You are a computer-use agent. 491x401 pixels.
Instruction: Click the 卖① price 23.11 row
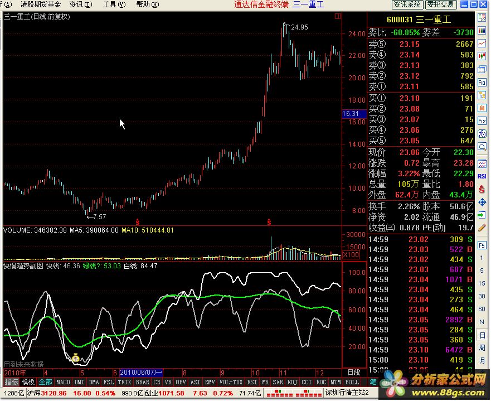[x=421, y=86]
